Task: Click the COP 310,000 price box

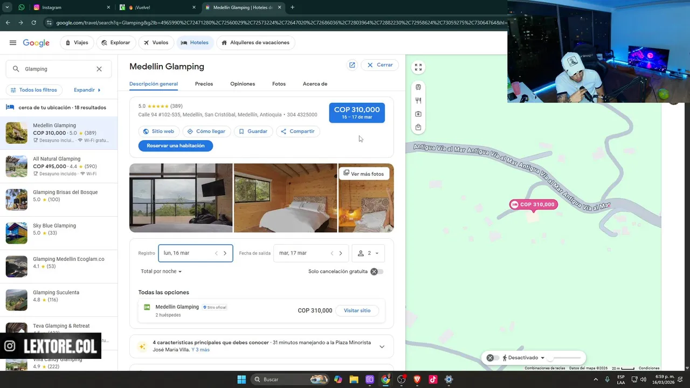Action: [357, 113]
